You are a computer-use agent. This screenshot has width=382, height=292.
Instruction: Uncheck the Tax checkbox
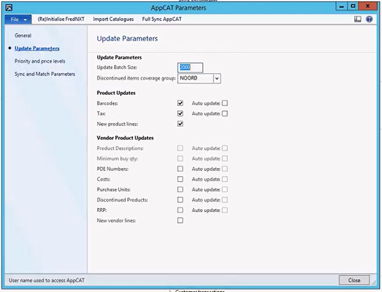[x=180, y=113]
